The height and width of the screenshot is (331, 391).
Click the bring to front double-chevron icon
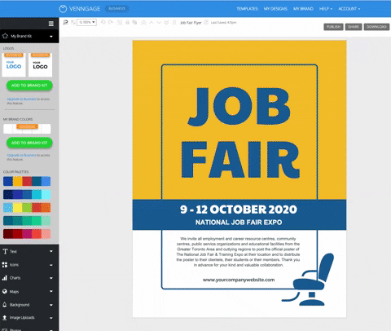click(x=143, y=23)
